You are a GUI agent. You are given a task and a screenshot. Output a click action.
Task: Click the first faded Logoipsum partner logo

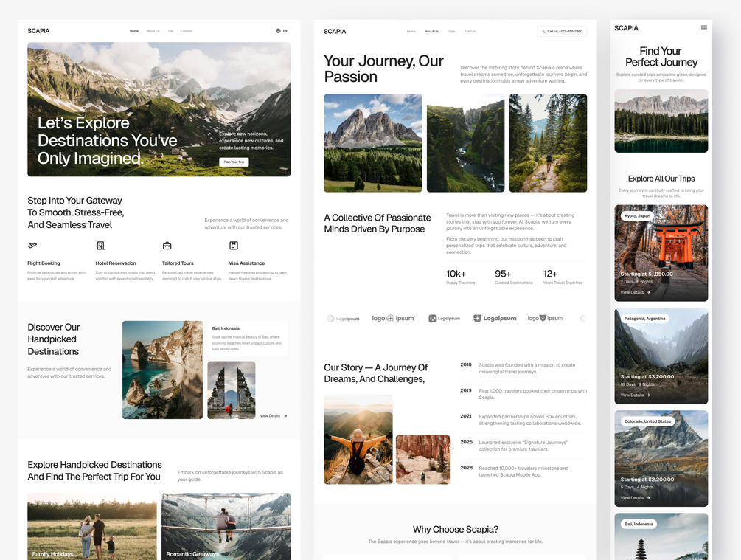[343, 318]
